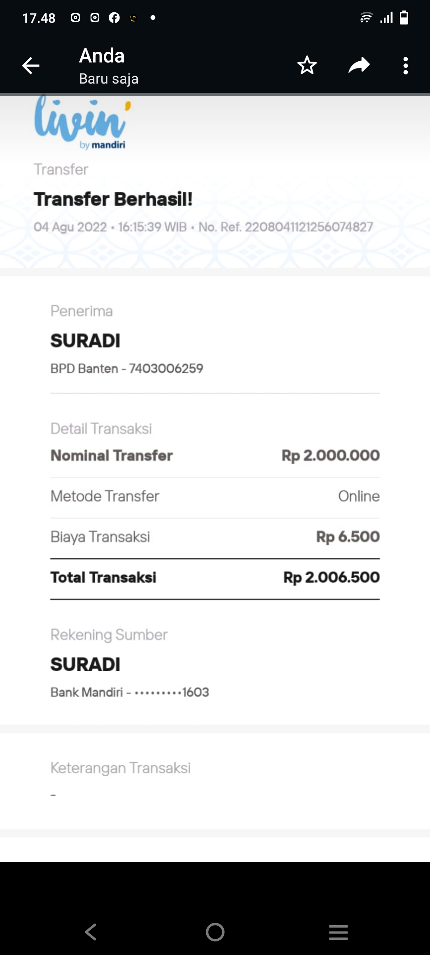Screen dimensions: 430x955
Task: Star this message with the star icon
Action: (307, 66)
